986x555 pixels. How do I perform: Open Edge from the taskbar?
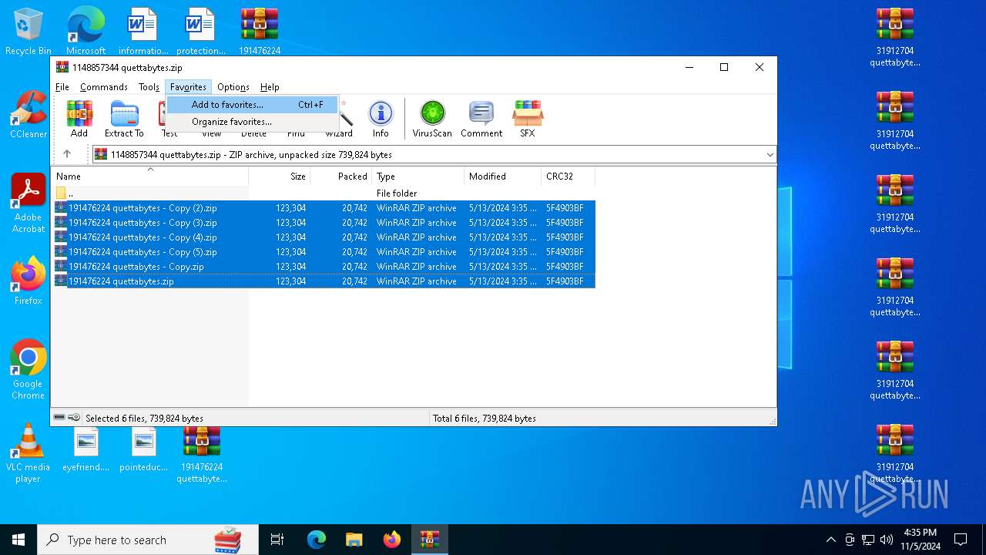[x=316, y=540]
